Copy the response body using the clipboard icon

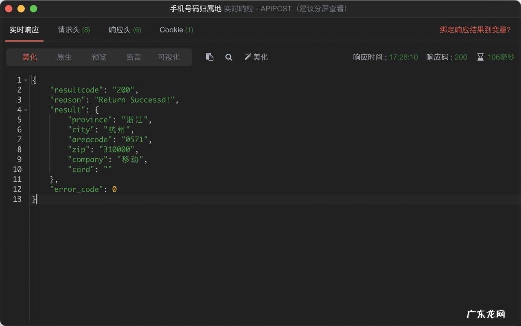click(209, 57)
